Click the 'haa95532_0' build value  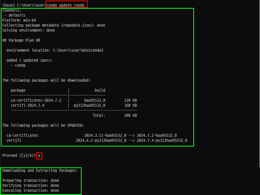click(95, 100)
